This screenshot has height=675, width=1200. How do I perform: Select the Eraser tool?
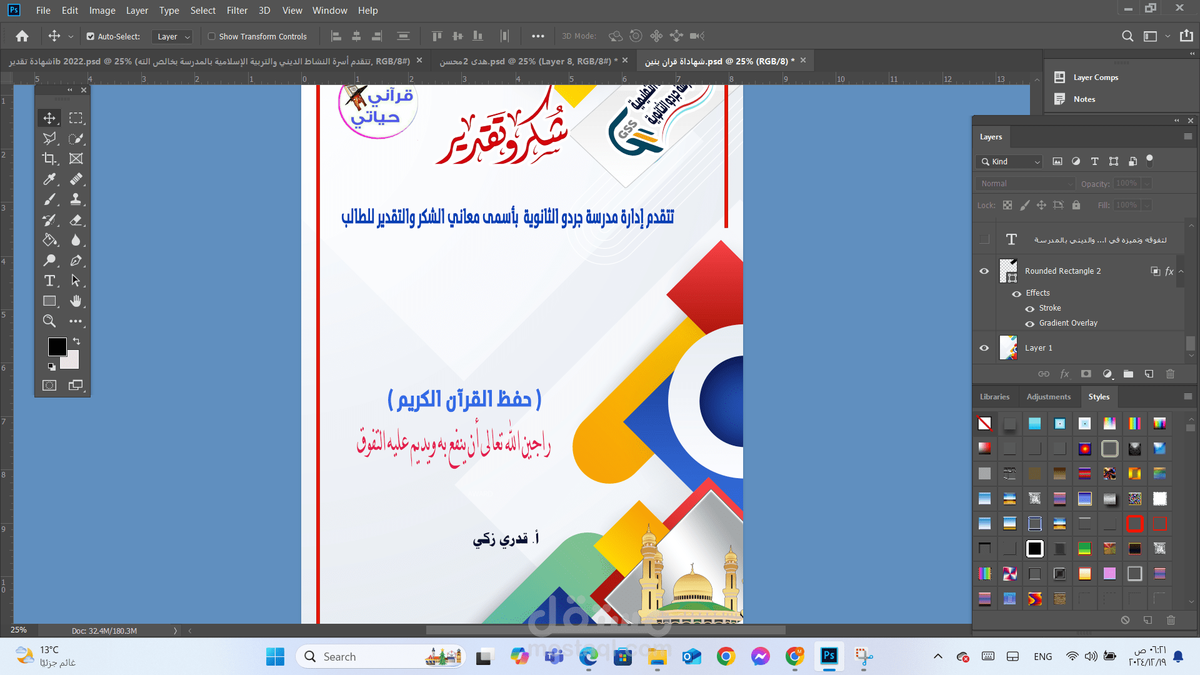[x=76, y=220]
